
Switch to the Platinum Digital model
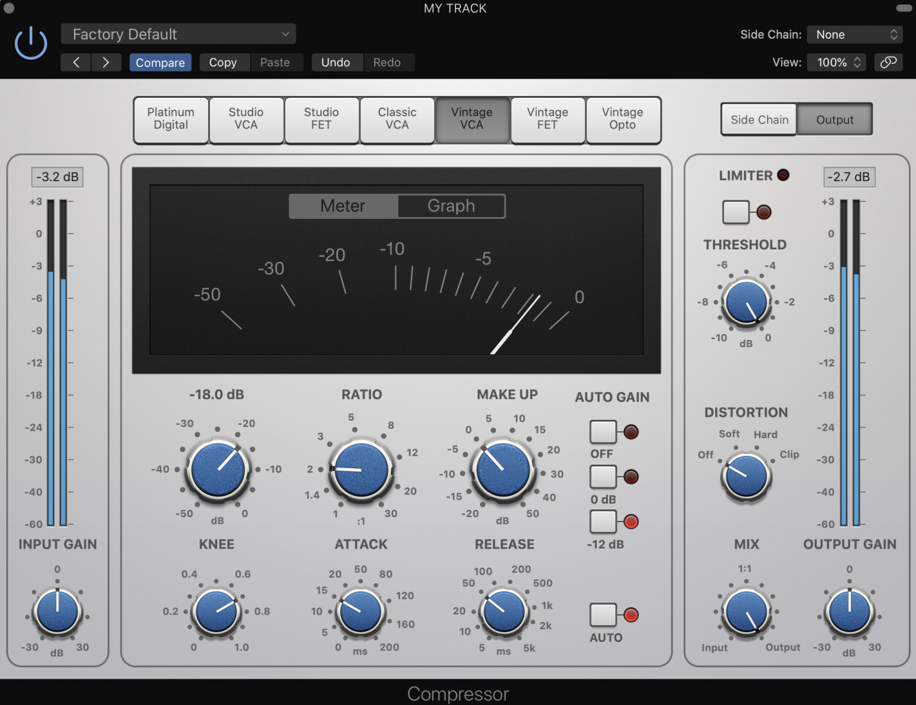171,120
